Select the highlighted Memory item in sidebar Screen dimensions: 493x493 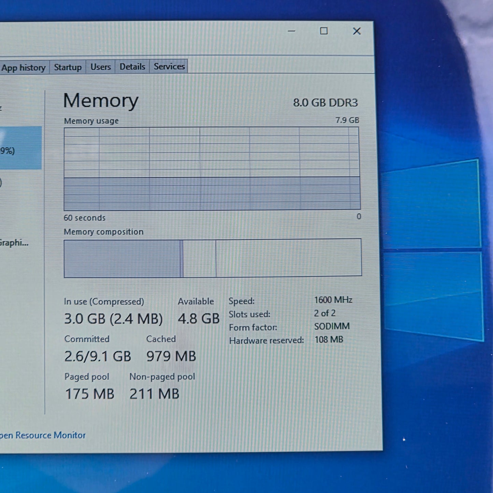click(x=20, y=148)
